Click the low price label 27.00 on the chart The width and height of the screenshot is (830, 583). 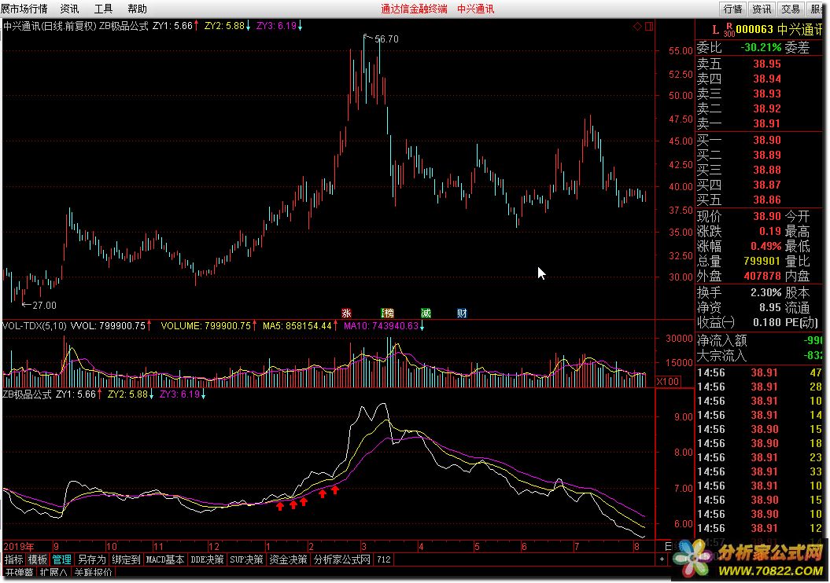[x=45, y=305]
